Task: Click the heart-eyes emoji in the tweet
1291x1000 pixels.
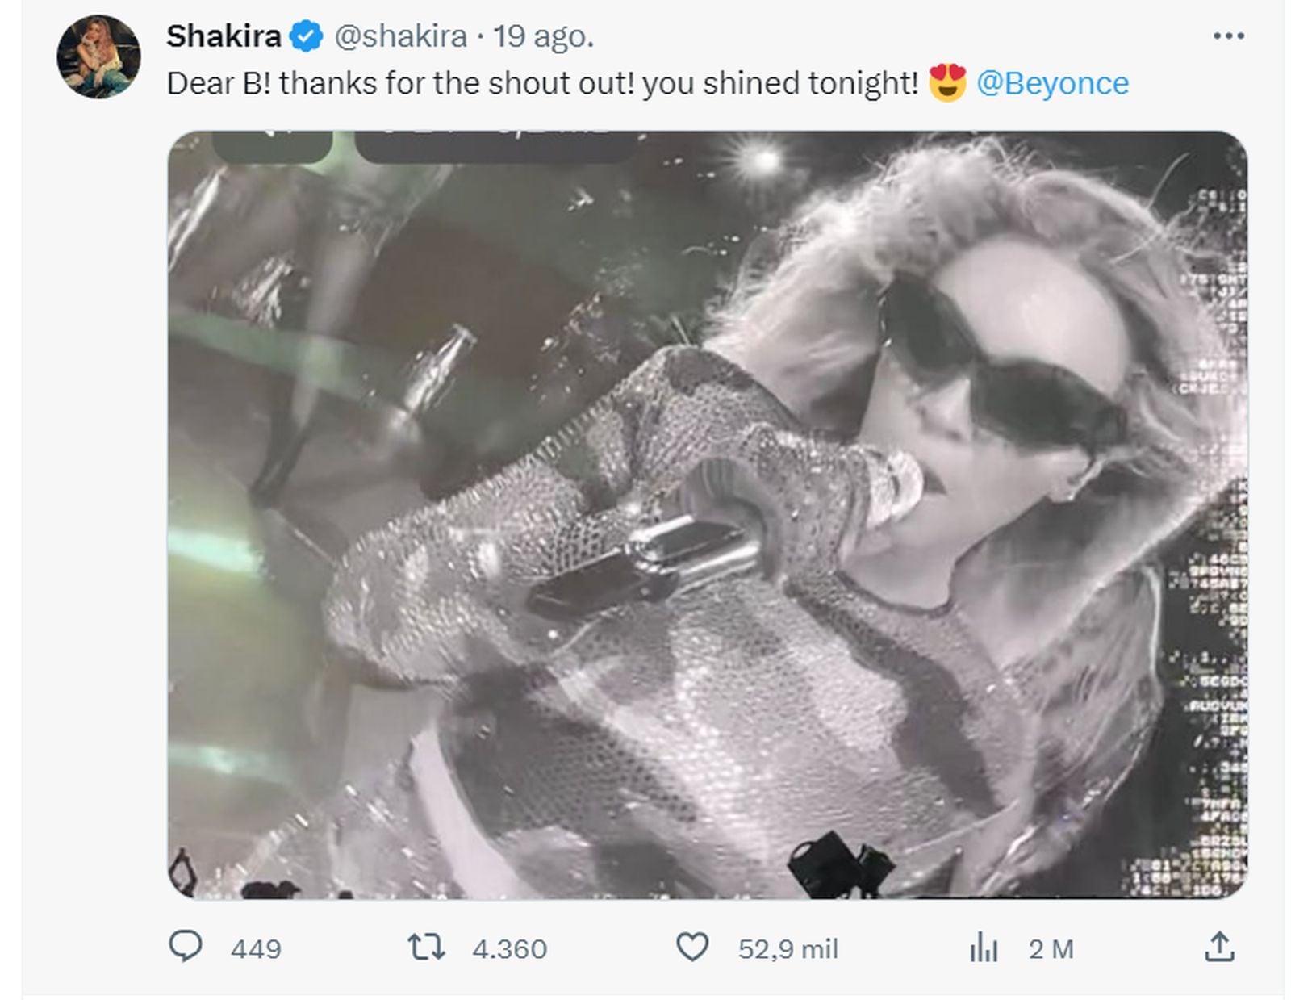Action: tap(950, 81)
